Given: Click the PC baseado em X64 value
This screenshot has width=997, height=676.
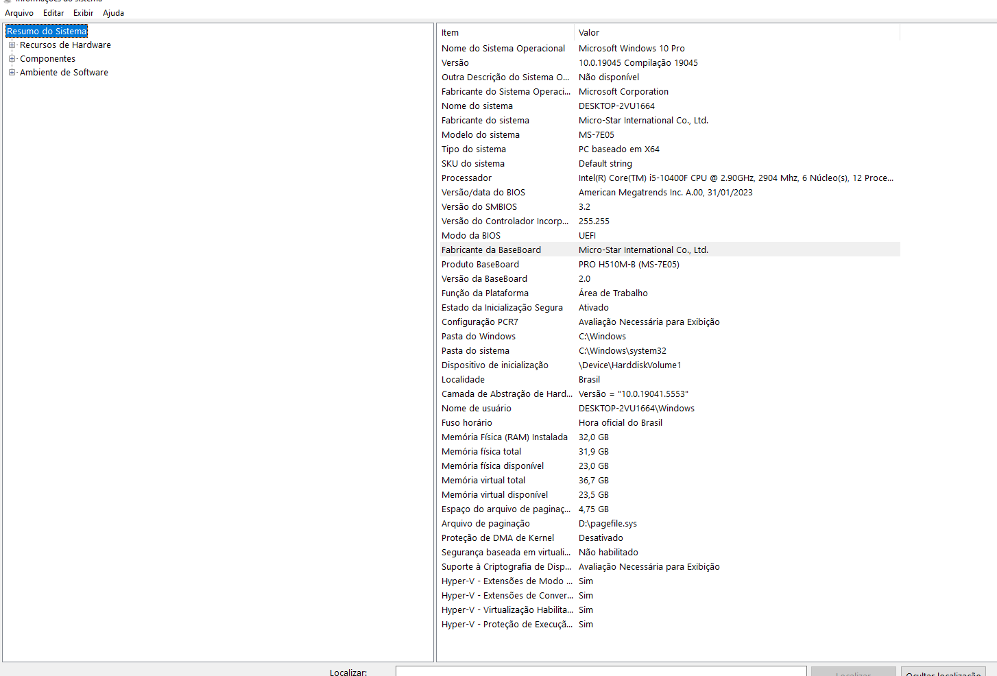Looking at the screenshot, I should (619, 149).
